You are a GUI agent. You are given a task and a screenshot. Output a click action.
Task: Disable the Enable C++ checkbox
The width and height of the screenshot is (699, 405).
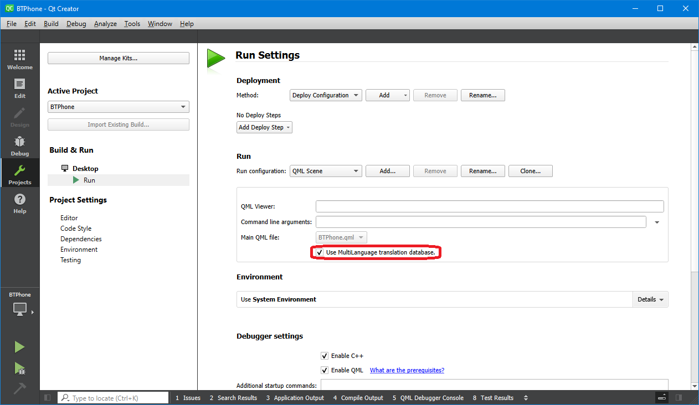pyautogui.click(x=325, y=356)
